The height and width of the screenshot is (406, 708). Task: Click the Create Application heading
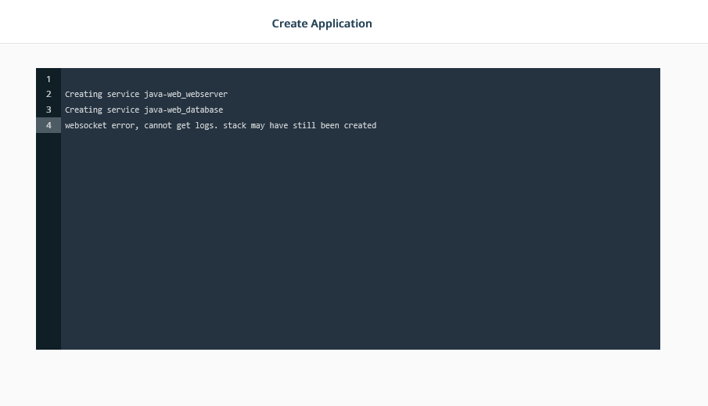[x=322, y=23]
